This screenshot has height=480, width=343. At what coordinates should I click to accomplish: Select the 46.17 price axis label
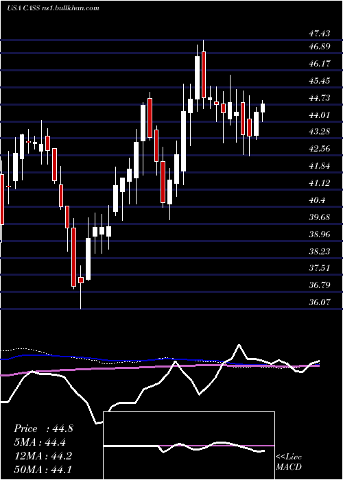click(320, 64)
